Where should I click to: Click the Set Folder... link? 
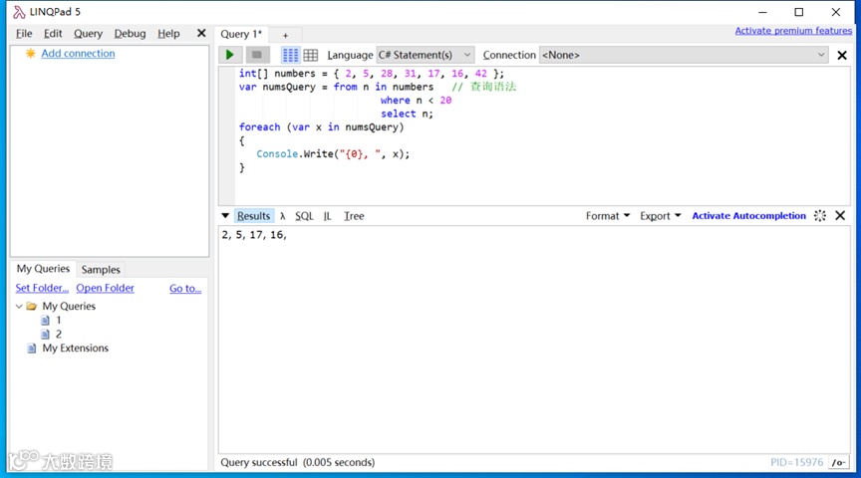click(42, 288)
